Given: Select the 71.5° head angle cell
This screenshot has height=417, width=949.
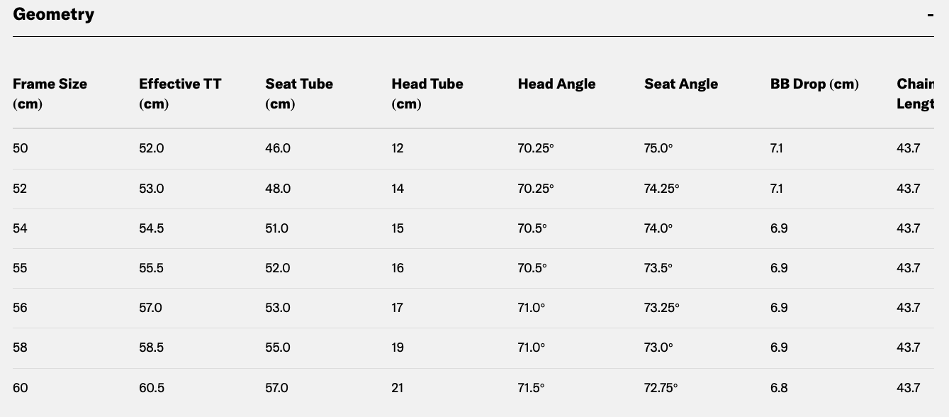Looking at the screenshot, I should pos(531,388).
